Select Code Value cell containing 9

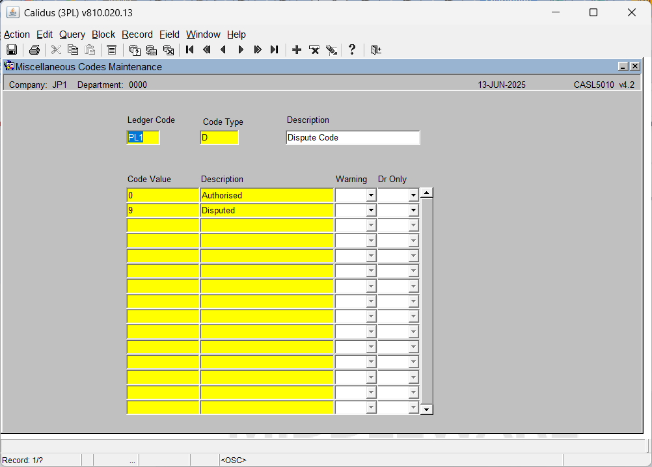163,211
